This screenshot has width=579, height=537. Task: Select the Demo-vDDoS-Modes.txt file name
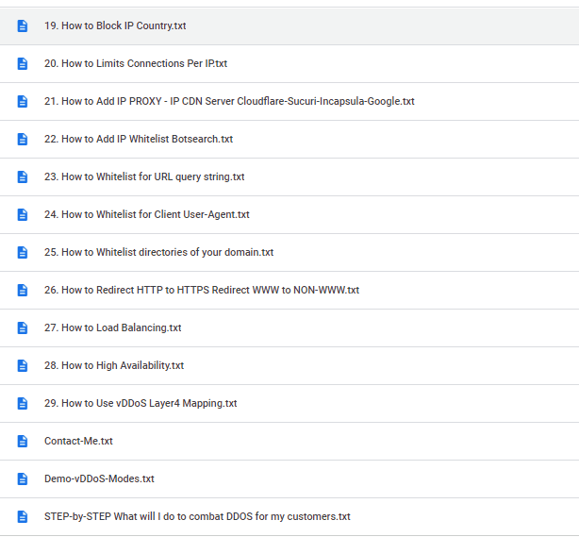[99, 479]
